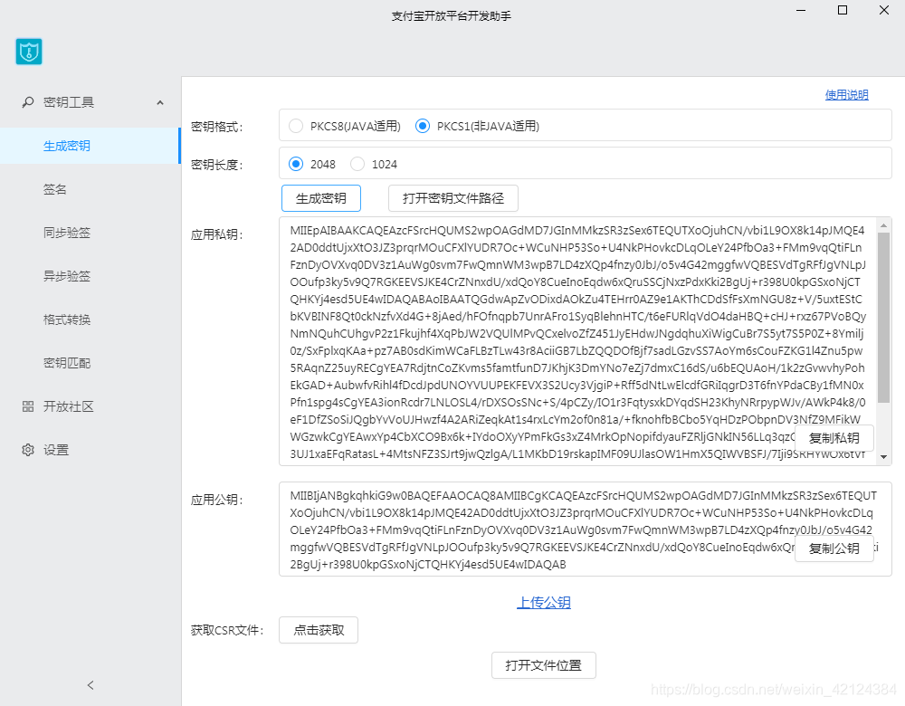Open settings via the gear icon
The width and height of the screenshot is (905, 706).
(x=28, y=450)
